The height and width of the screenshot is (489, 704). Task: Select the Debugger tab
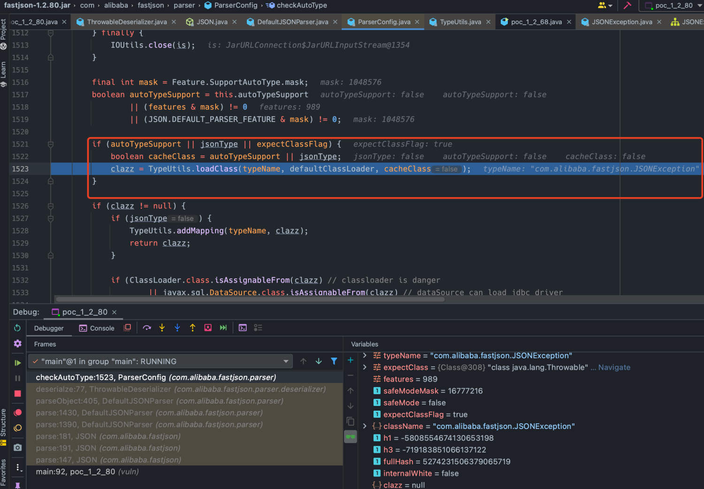click(x=49, y=329)
